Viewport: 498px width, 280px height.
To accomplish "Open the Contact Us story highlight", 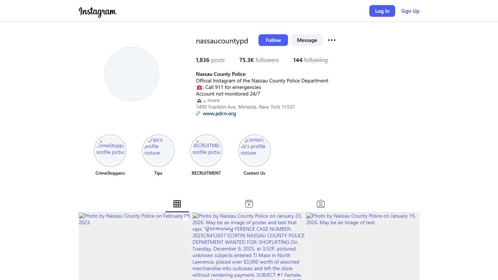I will pos(254,151).
